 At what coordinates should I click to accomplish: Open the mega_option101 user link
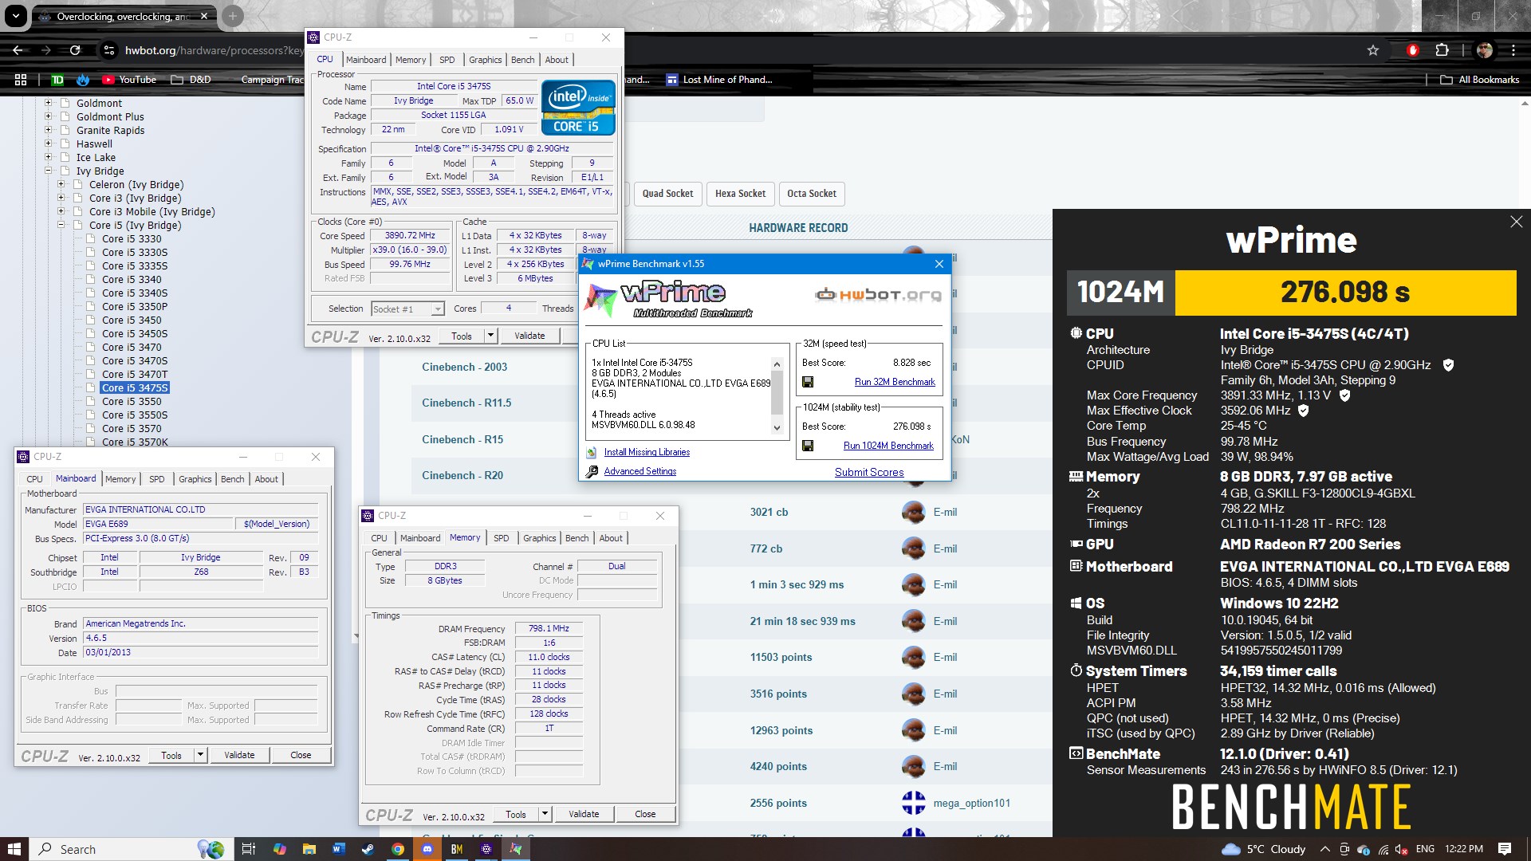pos(971,803)
